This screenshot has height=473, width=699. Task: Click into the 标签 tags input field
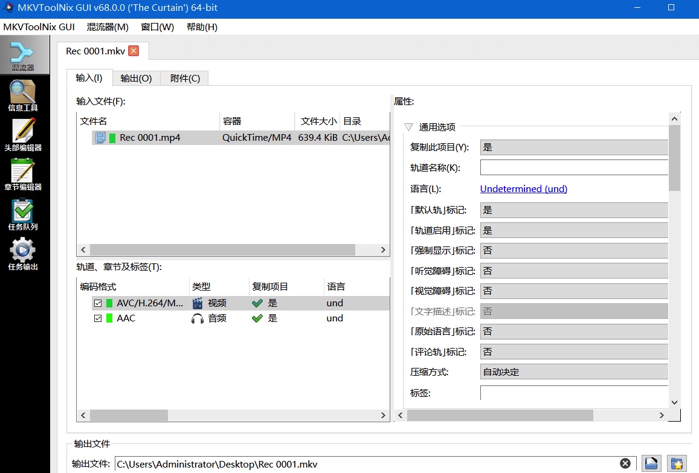pos(574,392)
